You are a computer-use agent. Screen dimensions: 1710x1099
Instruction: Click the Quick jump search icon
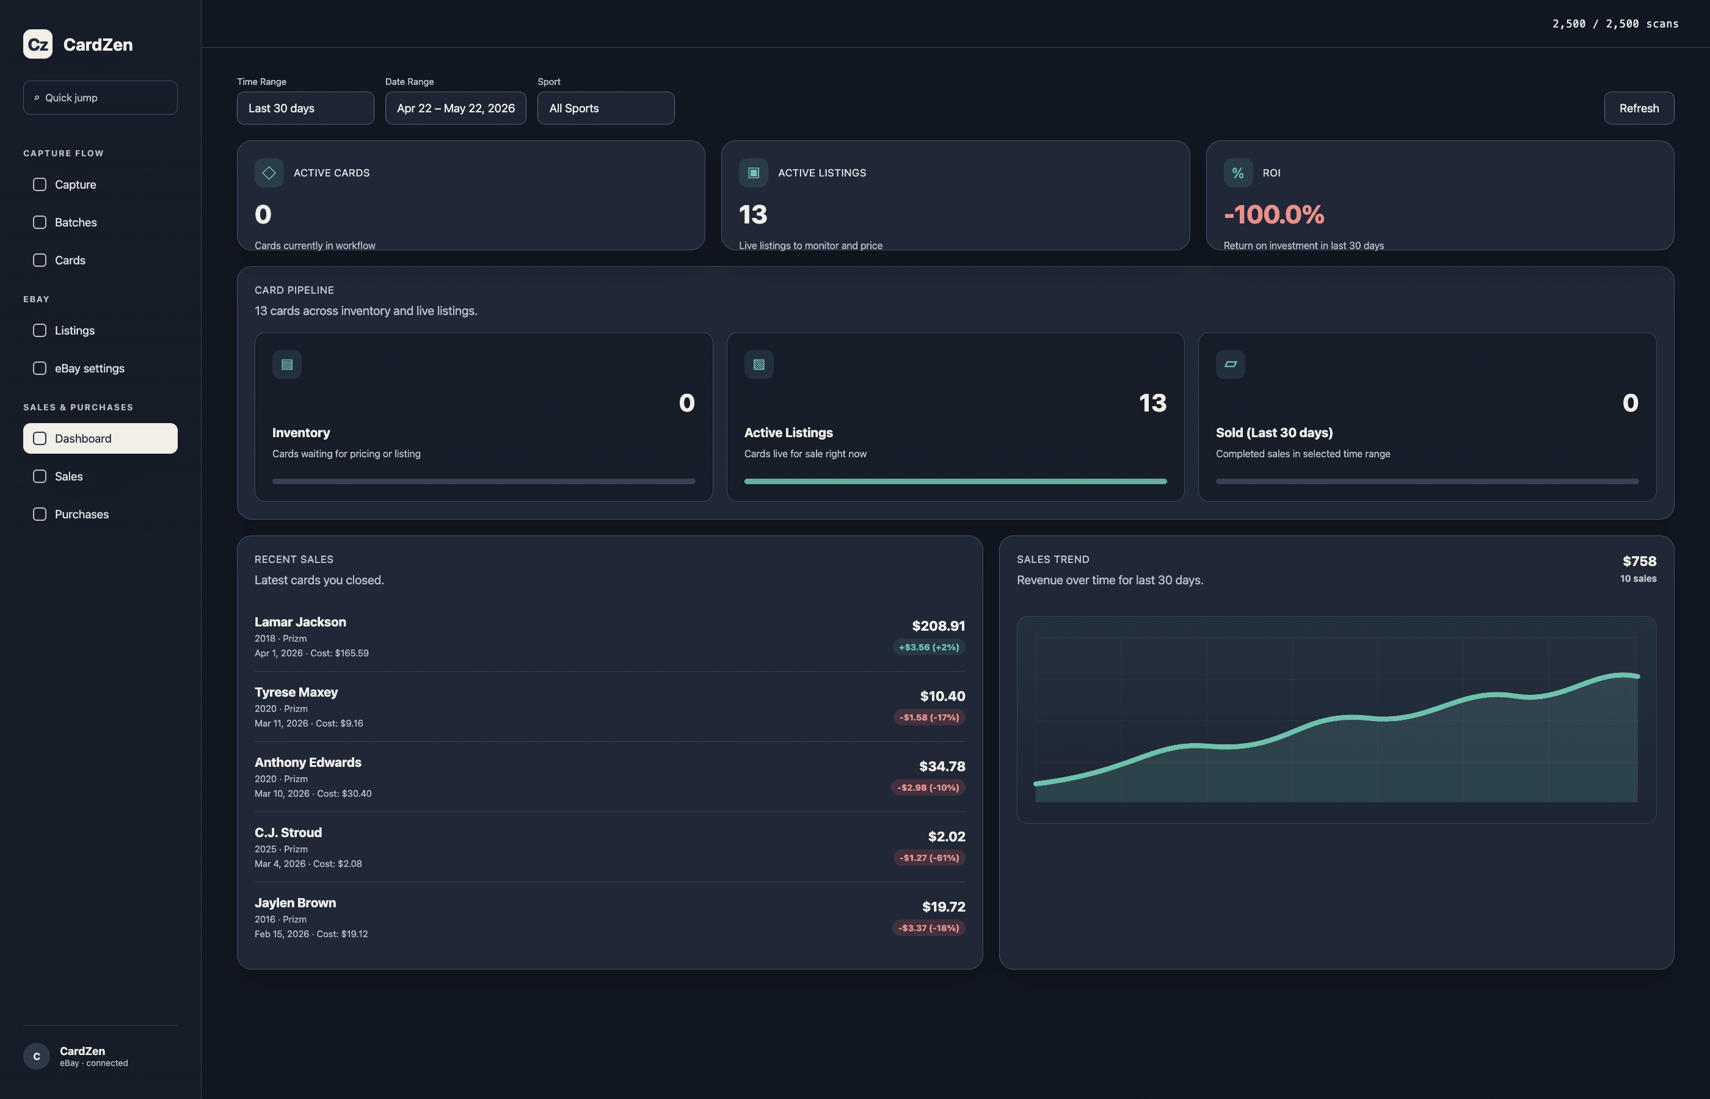click(x=37, y=98)
